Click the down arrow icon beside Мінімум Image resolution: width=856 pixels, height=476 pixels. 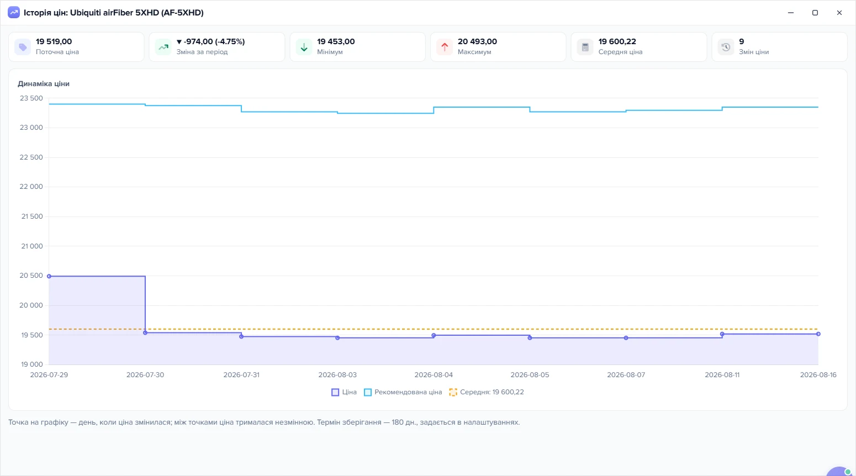click(x=304, y=47)
